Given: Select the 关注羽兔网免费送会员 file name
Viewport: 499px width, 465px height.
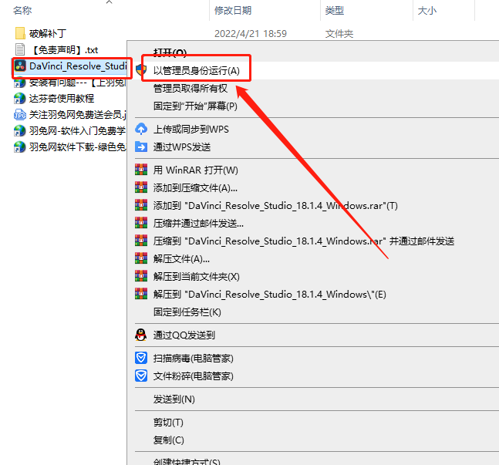Looking at the screenshot, I should [78, 115].
